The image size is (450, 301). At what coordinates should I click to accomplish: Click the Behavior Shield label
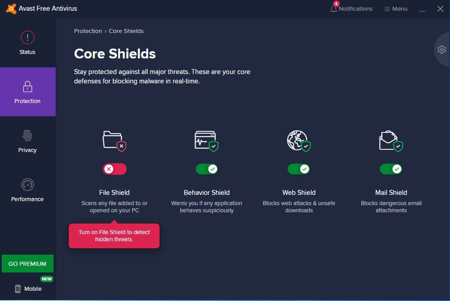(x=206, y=193)
